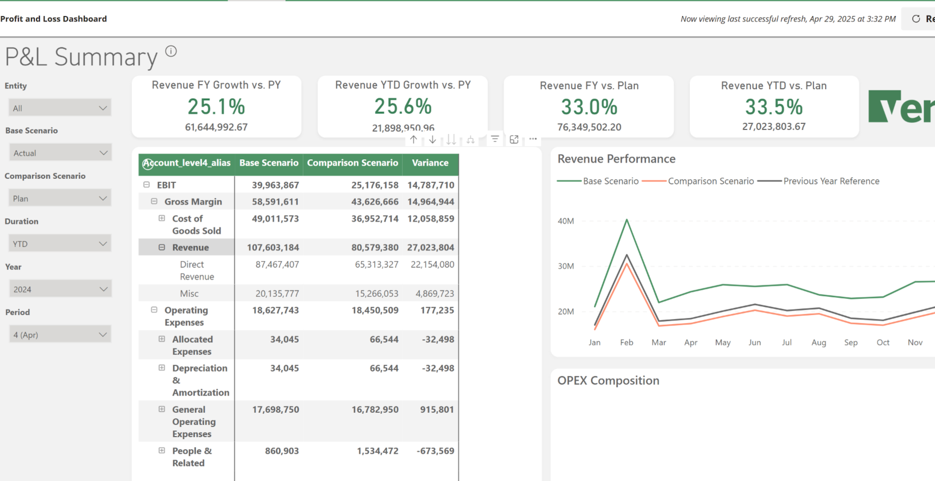Open the More options ellipsis menu

click(x=533, y=138)
